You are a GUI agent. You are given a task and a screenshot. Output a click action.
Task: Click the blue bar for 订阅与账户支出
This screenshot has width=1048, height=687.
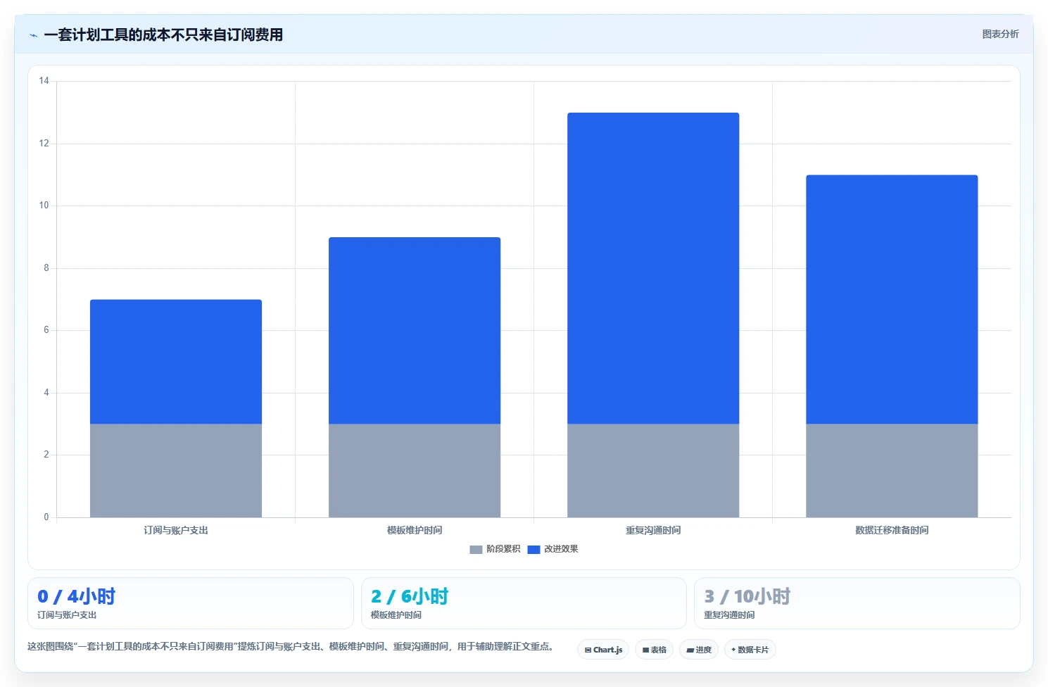pos(176,362)
